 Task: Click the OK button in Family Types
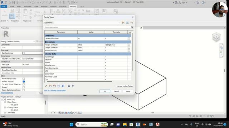pyautogui.click(x=105, y=91)
